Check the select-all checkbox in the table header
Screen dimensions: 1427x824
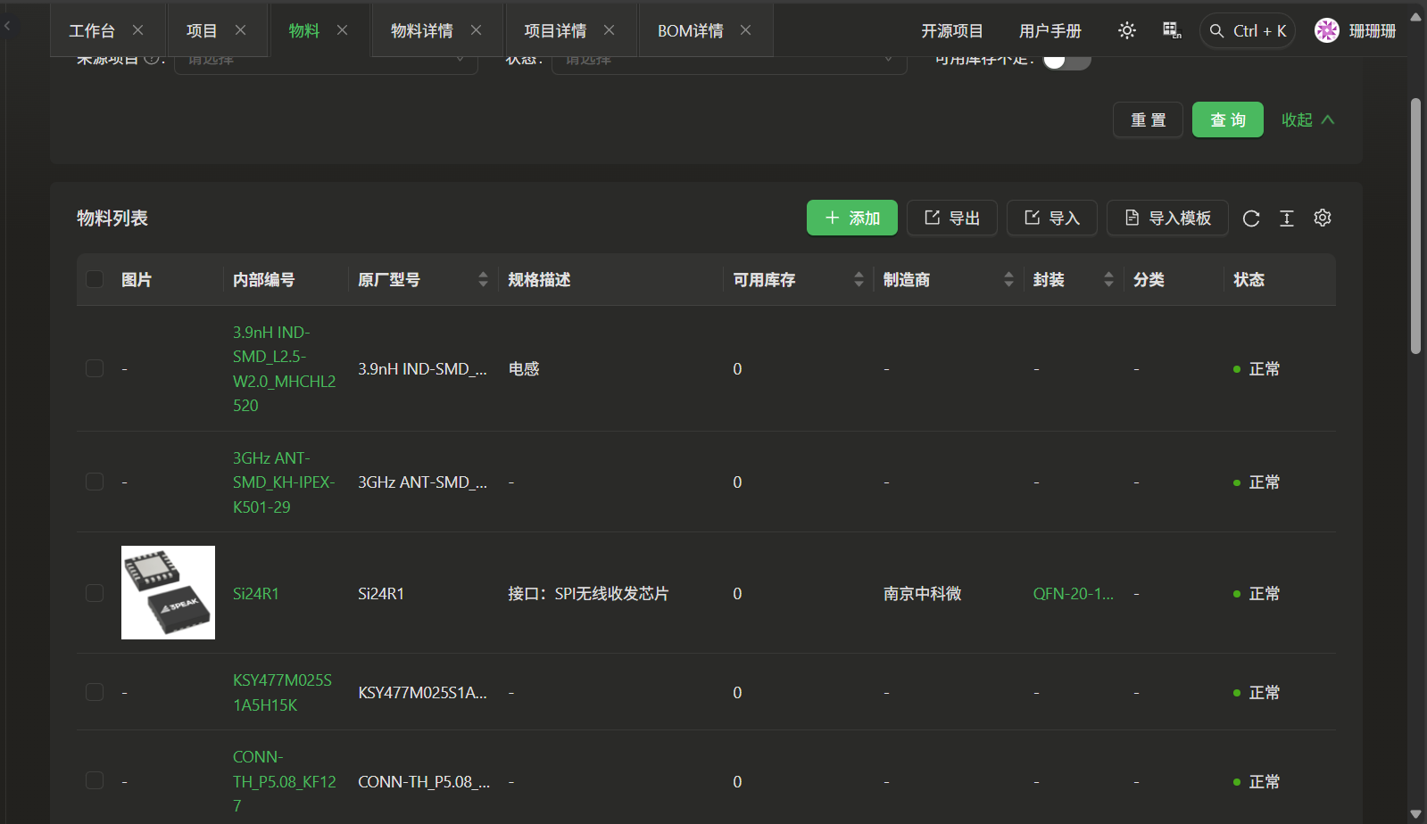95,280
